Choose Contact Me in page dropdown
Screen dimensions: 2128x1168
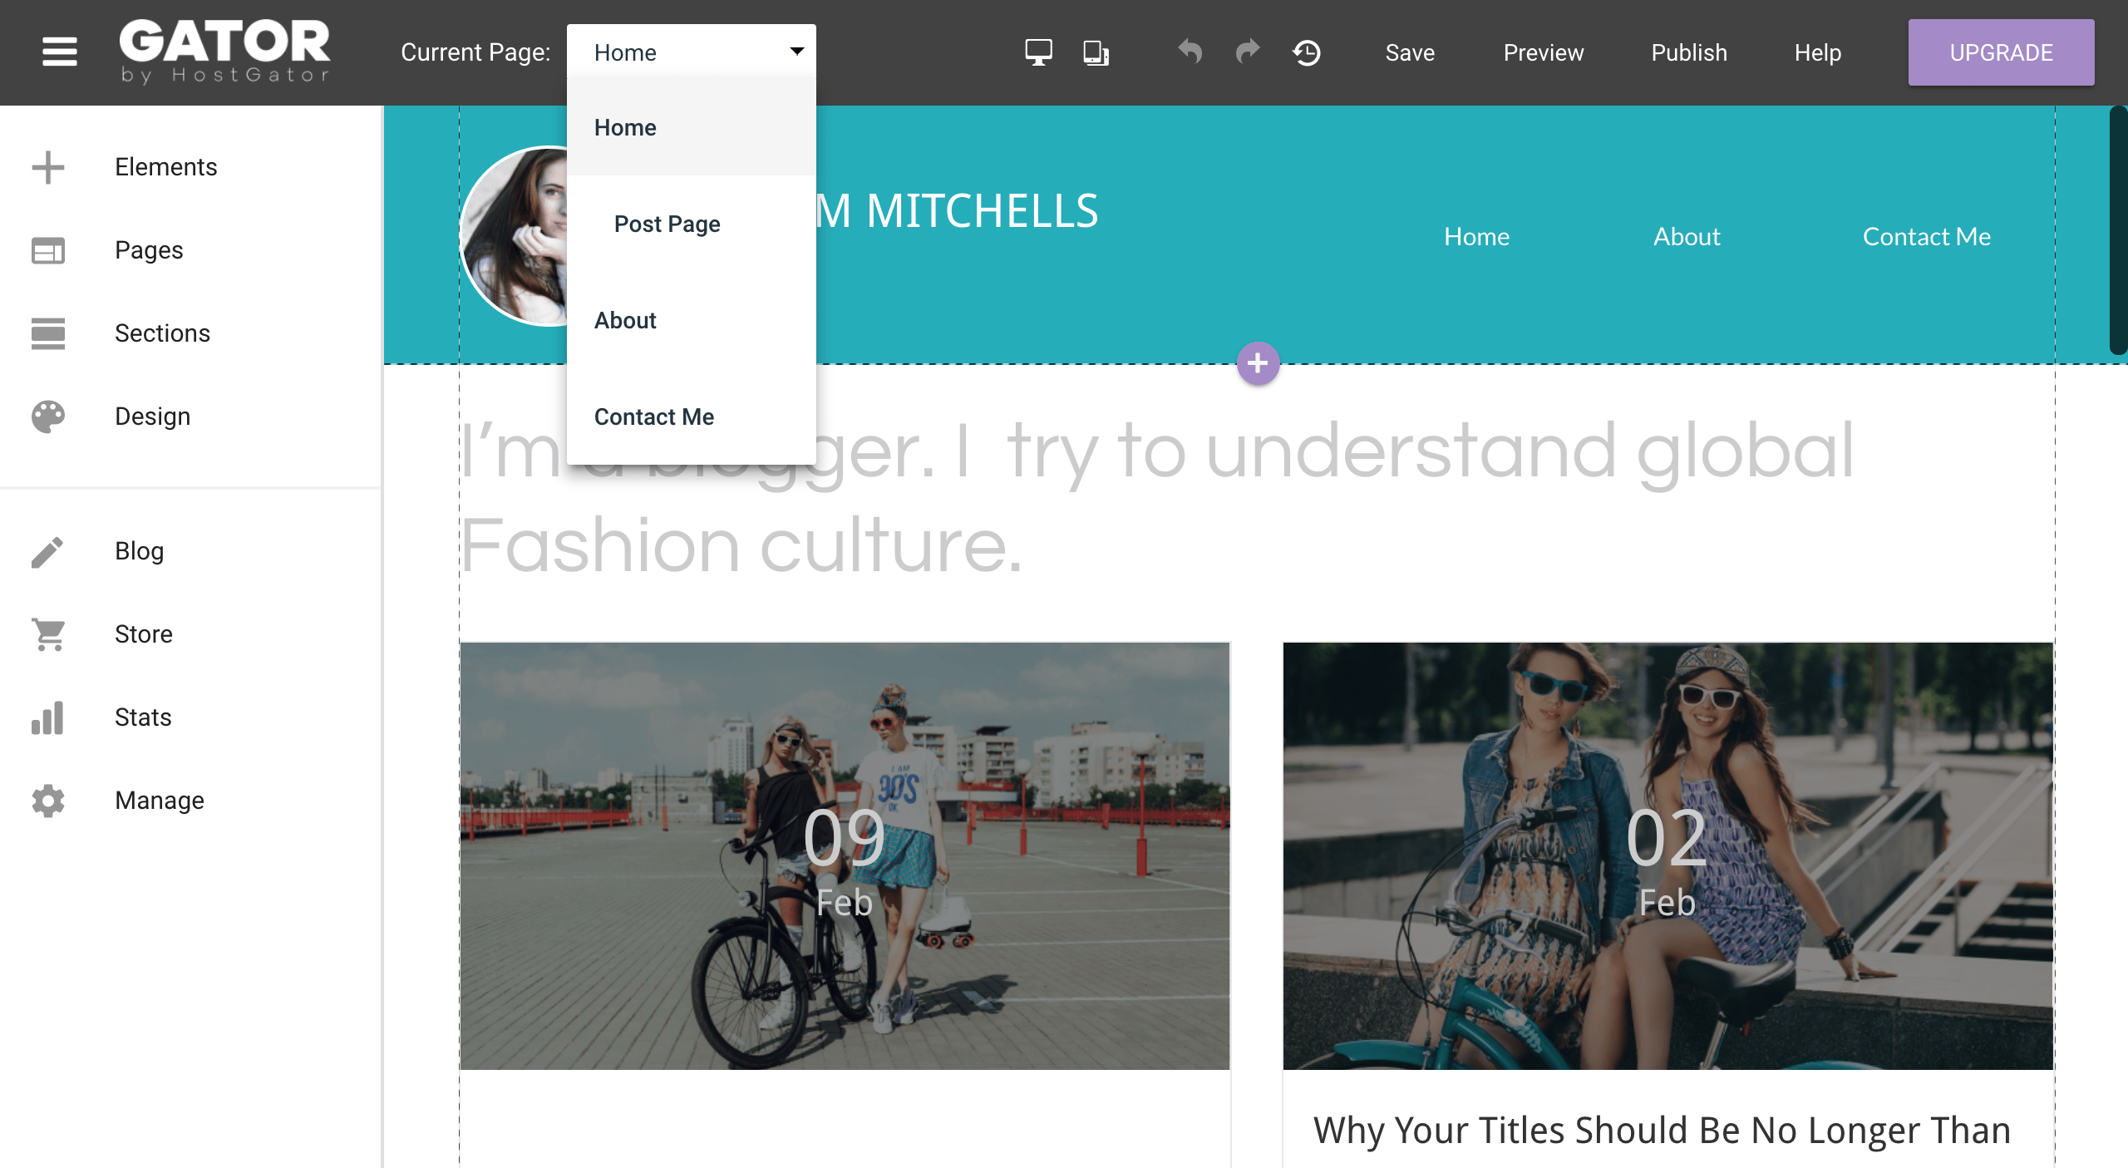click(653, 416)
